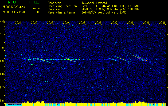Click the faint echo below 2022
168x106 pixels.
pos(33,65)
